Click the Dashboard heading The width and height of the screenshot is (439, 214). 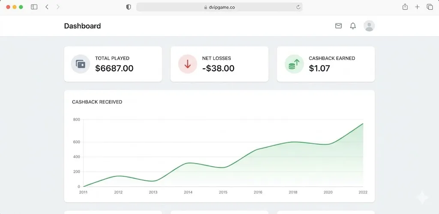[x=82, y=26]
